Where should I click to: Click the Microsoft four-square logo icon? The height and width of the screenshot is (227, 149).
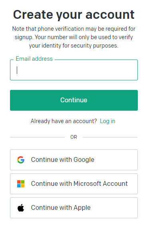[x=21, y=184]
